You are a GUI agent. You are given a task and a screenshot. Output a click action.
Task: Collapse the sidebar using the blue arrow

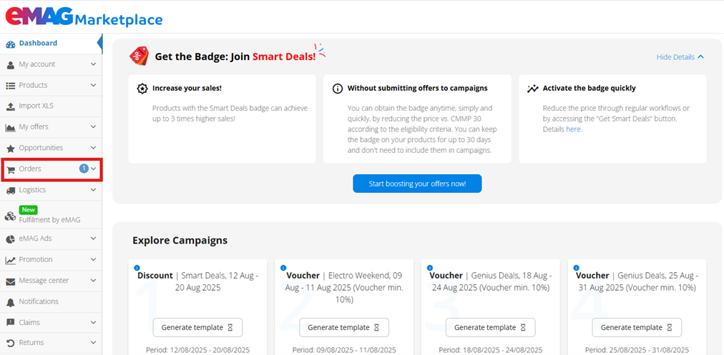[x=99, y=44]
